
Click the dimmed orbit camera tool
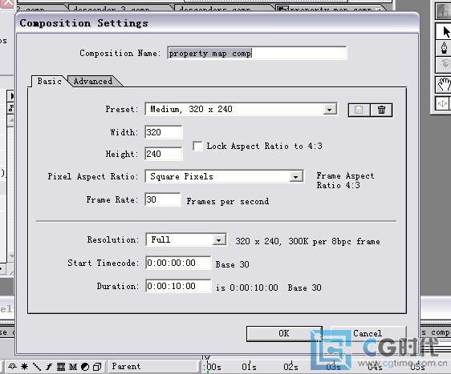click(x=445, y=64)
